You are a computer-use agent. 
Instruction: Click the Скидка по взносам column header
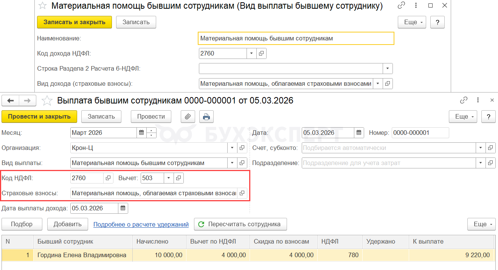coord(284,241)
